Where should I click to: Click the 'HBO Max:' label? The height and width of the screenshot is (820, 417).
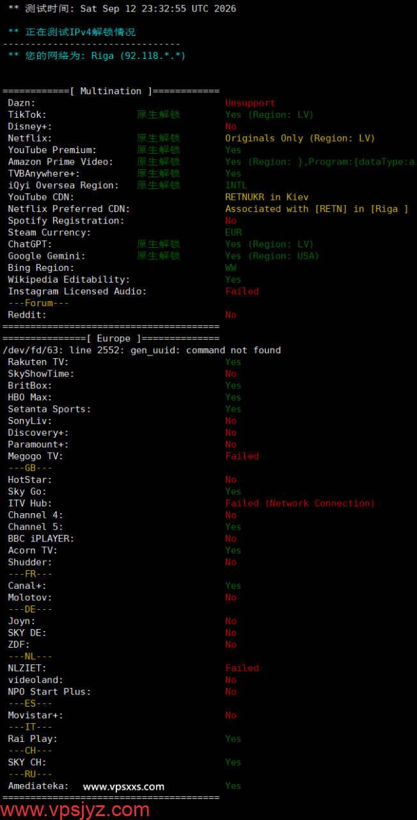click(30, 397)
